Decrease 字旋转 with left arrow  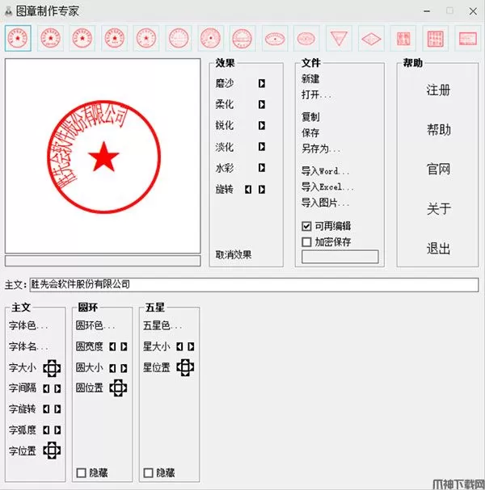pos(46,409)
